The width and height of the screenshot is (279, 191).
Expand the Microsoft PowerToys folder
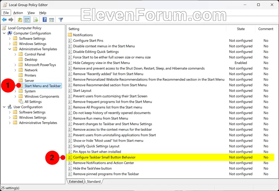15,65
